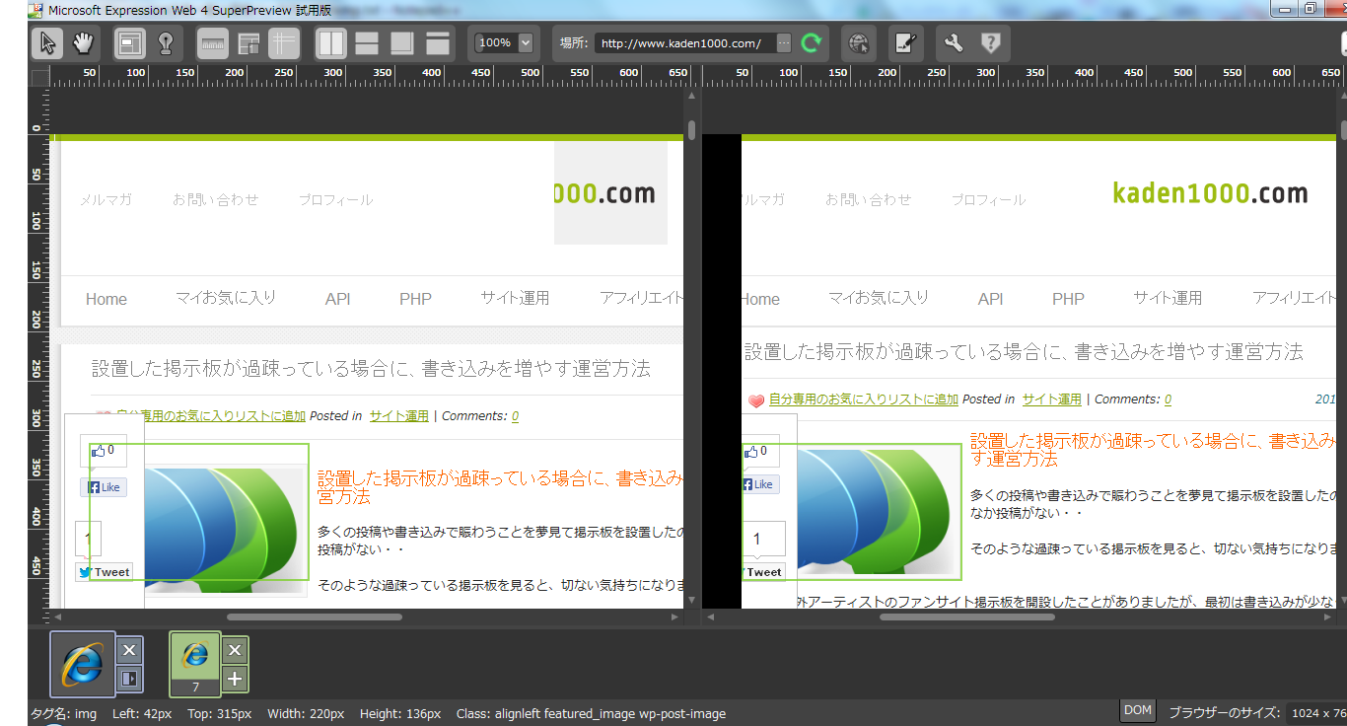Choose single pane layout icon
Viewport: 1347px width, 726px height.
(438, 43)
